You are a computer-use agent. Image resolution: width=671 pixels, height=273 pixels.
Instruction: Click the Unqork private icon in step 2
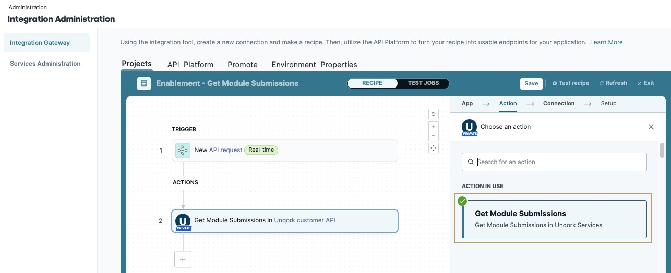pyautogui.click(x=183, y=222)
